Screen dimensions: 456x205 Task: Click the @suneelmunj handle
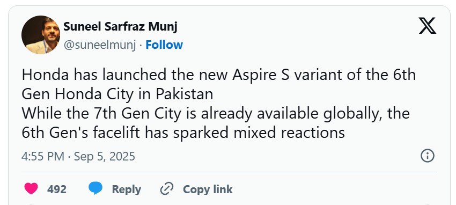(100, 45)
